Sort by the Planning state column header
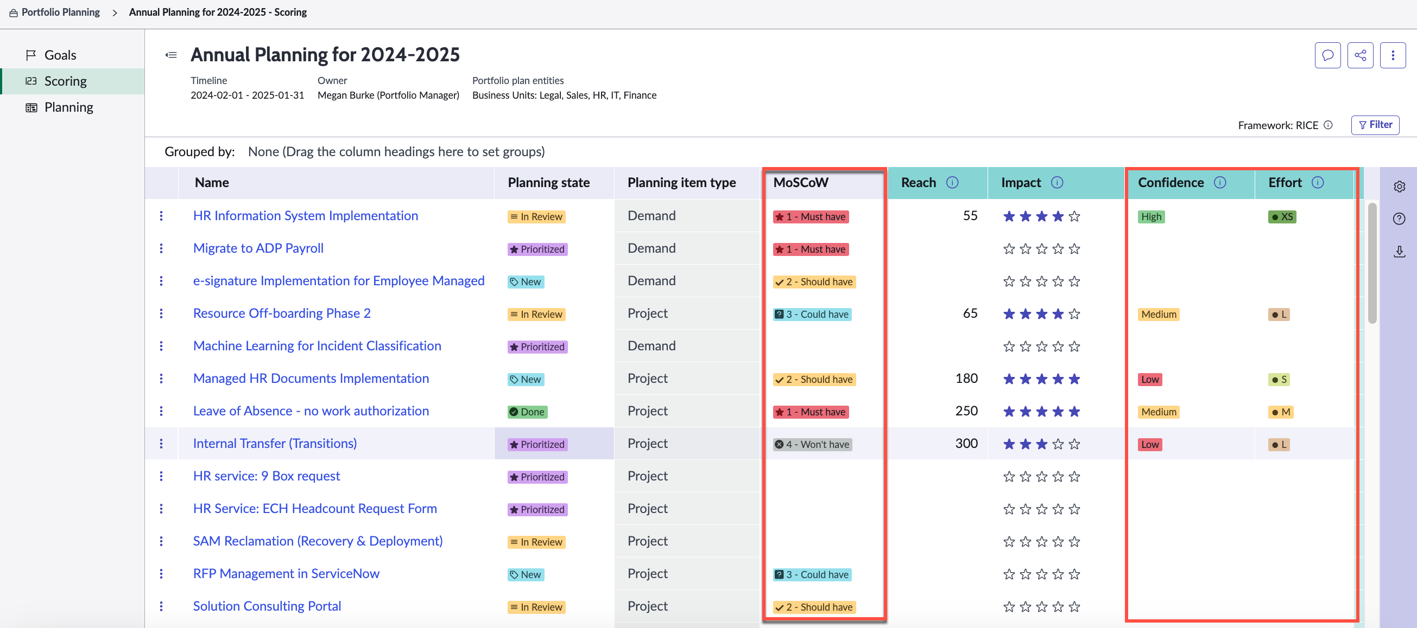 [548, 182]
